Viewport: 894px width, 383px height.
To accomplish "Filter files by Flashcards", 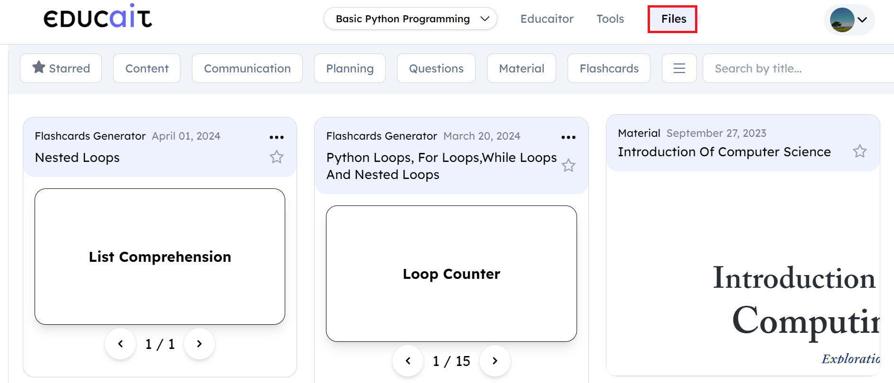I will [609, 68].
